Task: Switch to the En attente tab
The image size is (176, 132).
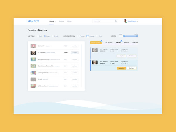Action: click(109, 43)
